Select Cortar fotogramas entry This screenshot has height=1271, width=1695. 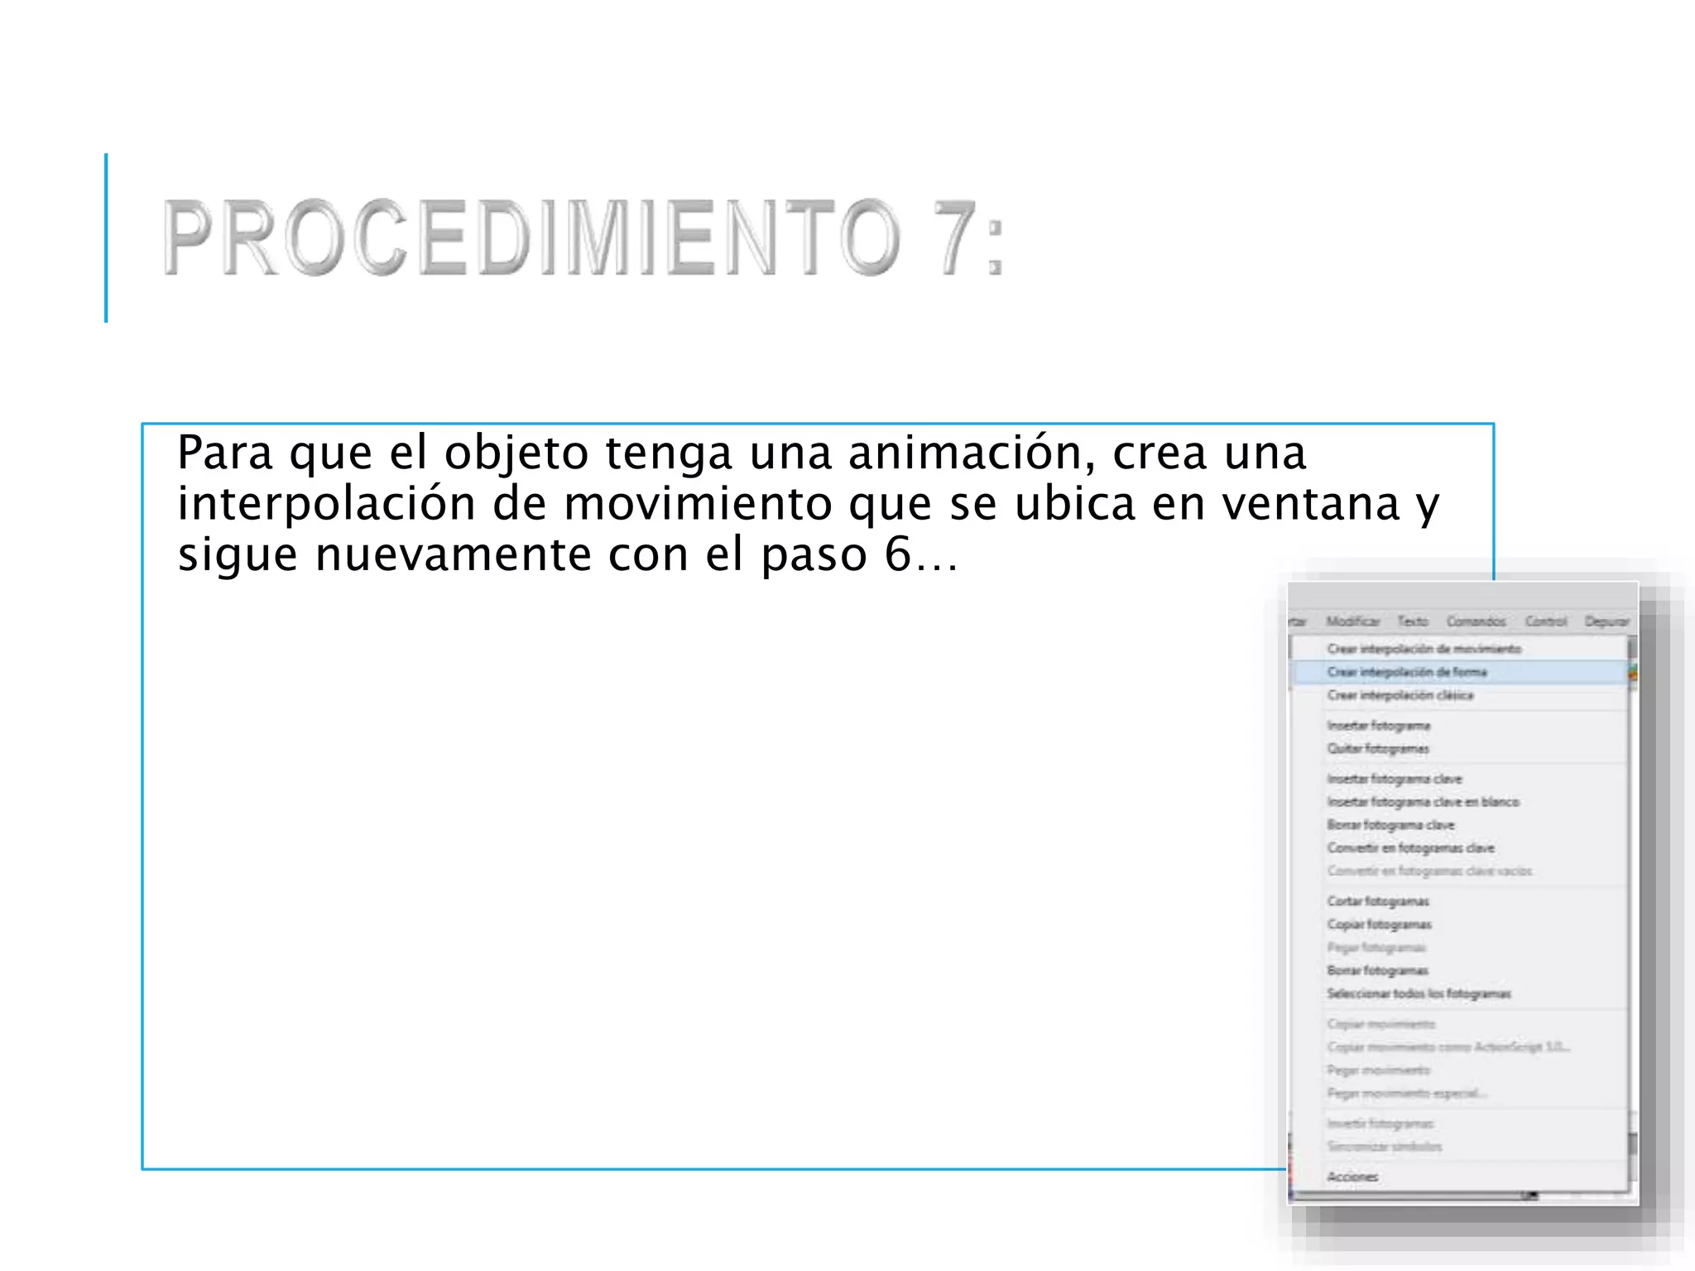coord(1459,901)
